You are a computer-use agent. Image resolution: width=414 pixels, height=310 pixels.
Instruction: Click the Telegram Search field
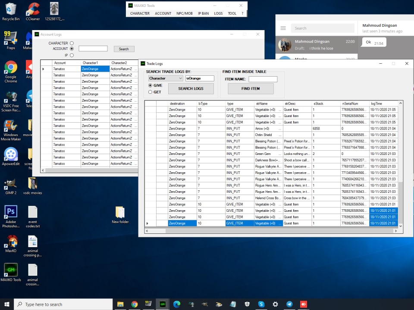tap(323, 28)
